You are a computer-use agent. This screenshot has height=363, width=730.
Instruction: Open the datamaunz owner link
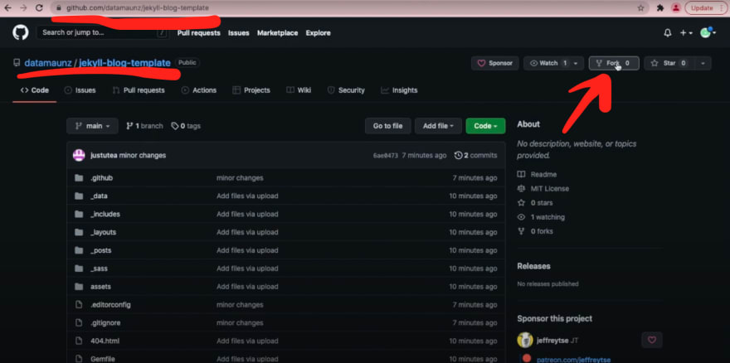pos(47,63)
